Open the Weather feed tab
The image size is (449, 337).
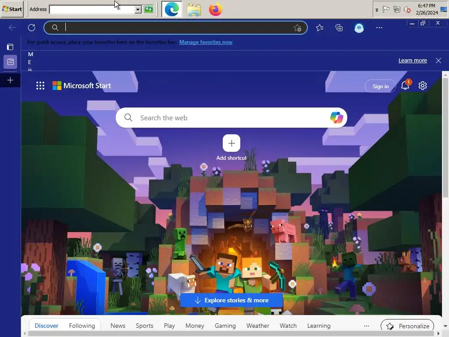click(258, 326)
